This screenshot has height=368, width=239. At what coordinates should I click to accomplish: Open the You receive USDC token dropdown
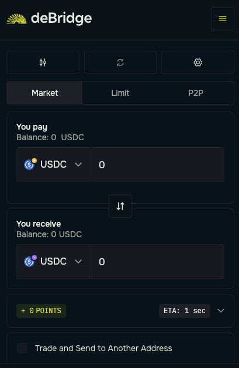point(53,262)
